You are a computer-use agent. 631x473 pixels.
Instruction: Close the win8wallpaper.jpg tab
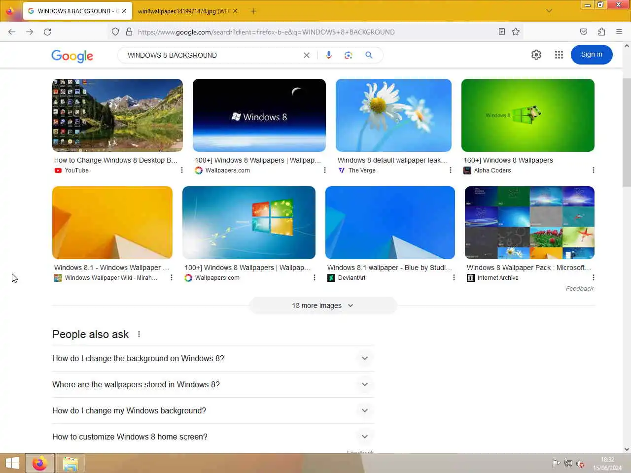235,11
